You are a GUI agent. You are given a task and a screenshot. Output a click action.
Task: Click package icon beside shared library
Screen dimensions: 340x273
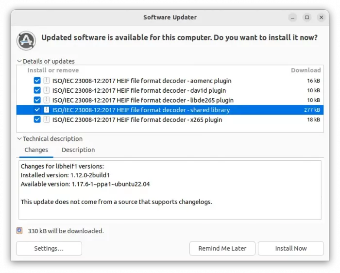pos(47,110)
